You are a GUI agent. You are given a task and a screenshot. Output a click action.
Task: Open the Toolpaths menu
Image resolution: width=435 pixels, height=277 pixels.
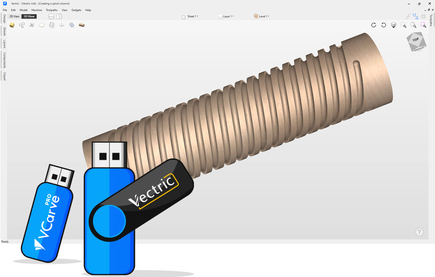[x=52, y=10]
